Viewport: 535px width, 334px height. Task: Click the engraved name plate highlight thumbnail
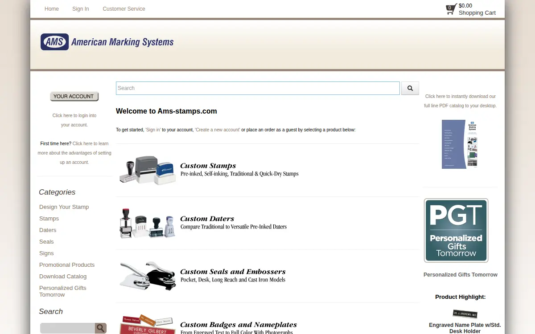[465, 314]
